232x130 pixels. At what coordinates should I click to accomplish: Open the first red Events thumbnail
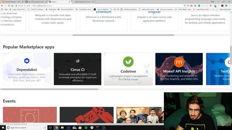coord(30,115)
